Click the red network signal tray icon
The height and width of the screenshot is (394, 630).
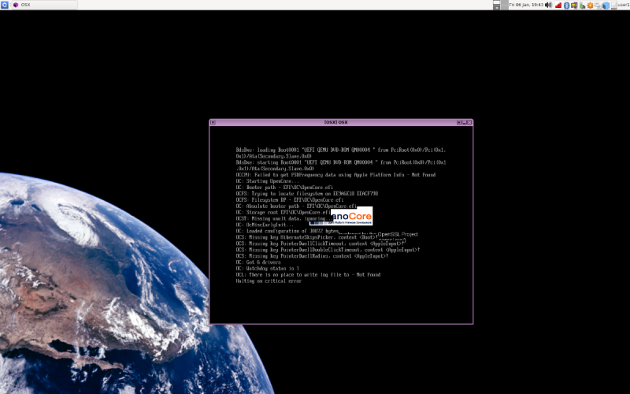point(558,6)
